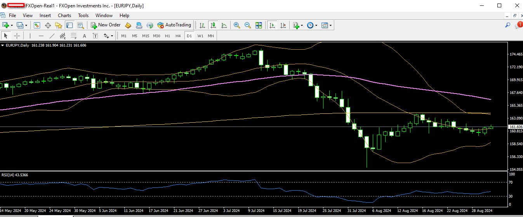This screenshot has height=217, width=523.
Task: Select the Horizontal Line tool
Action: click(x=41, y=36)
